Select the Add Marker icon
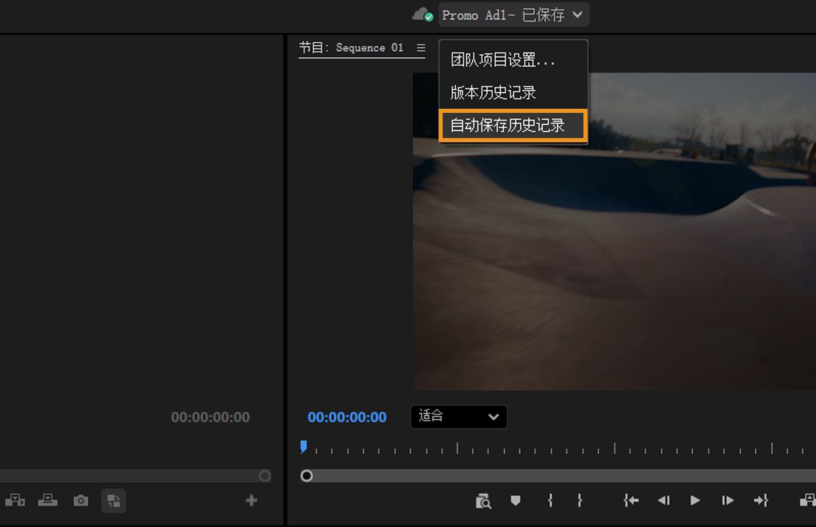Viewport: 816px width, 527px height. point(515,500)
